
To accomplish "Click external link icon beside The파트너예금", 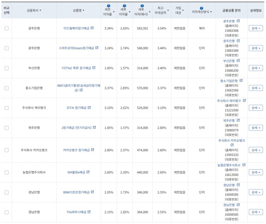I will point(89,212).
